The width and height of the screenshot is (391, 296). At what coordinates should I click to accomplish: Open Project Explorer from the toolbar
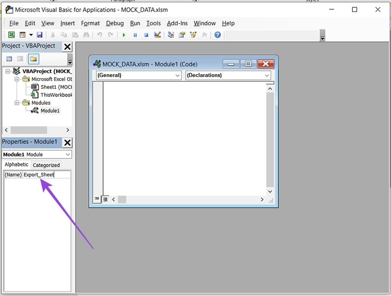point(171,35)
